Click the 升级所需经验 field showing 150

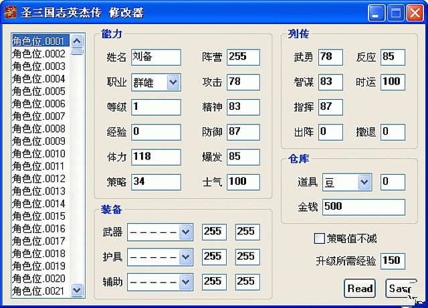coord(393,261)
